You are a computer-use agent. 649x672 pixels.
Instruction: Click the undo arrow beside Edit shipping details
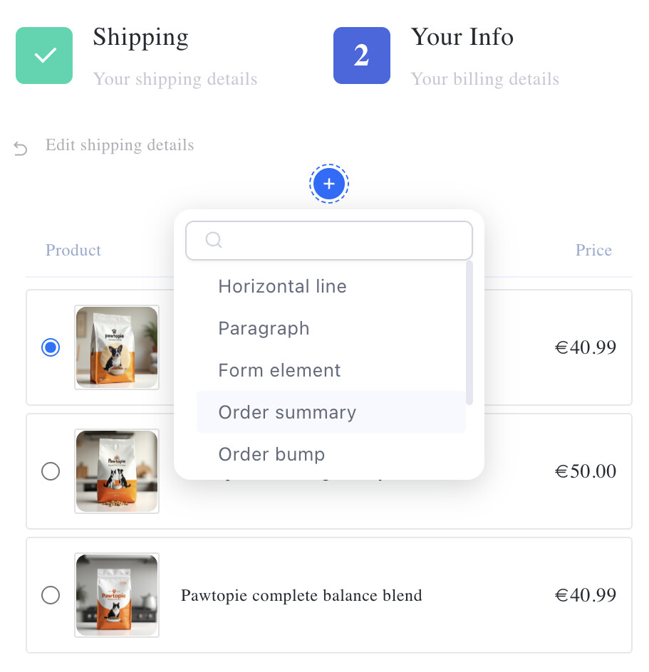pyautogui.click(x=21, y=148)
